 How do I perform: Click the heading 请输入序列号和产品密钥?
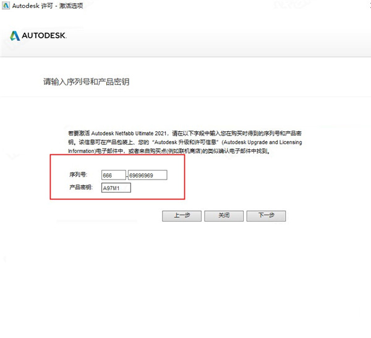pyautogui.click(x=87, y=82)
